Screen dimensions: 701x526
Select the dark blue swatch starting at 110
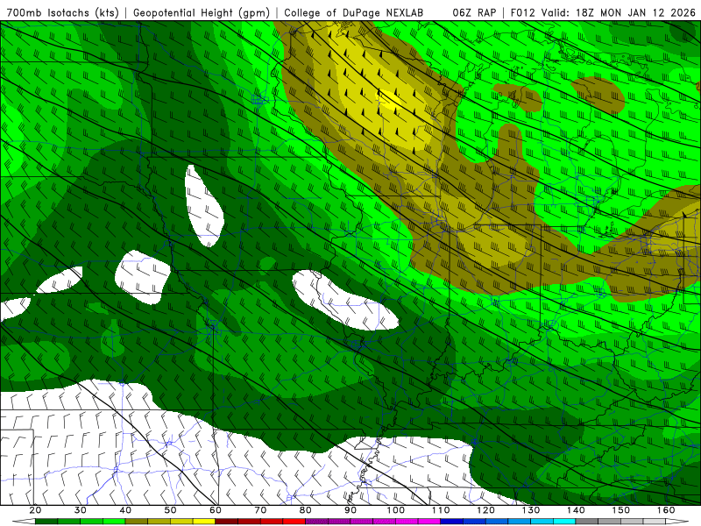click(451, 522)
